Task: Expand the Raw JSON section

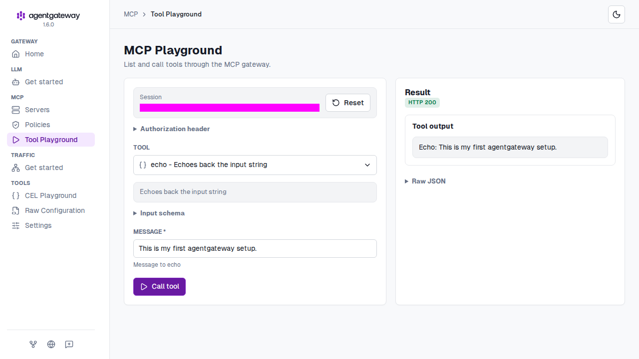Action: tap(425, 181)
